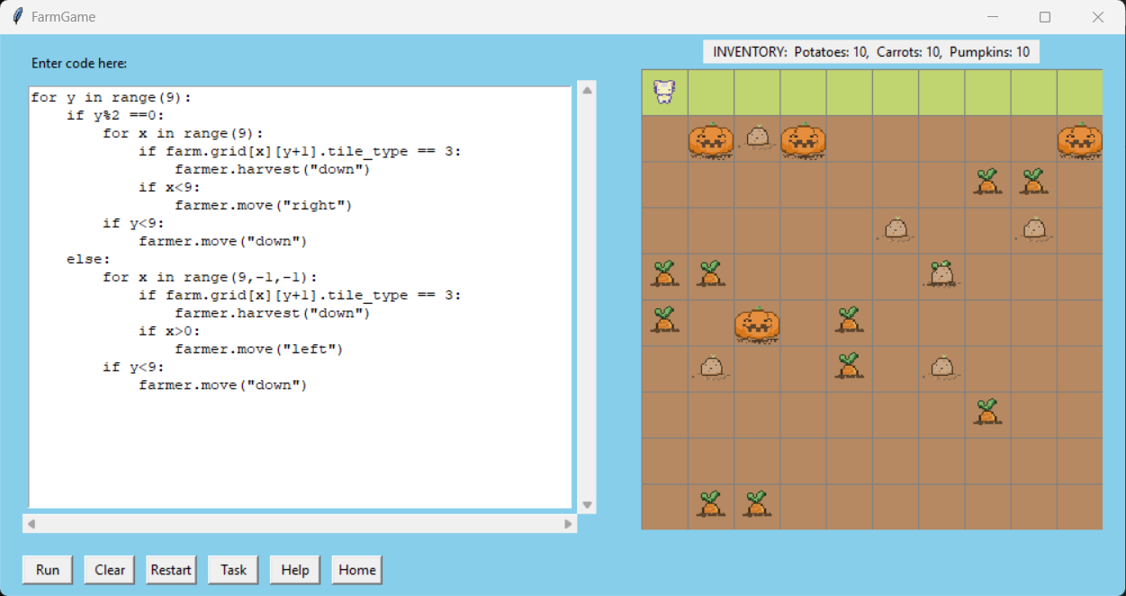
Task: Select the pumpkin between two carrots in its row
Action: point(757,324)
